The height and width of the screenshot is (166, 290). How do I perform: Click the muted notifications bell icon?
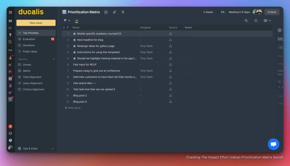click(123, 12)
